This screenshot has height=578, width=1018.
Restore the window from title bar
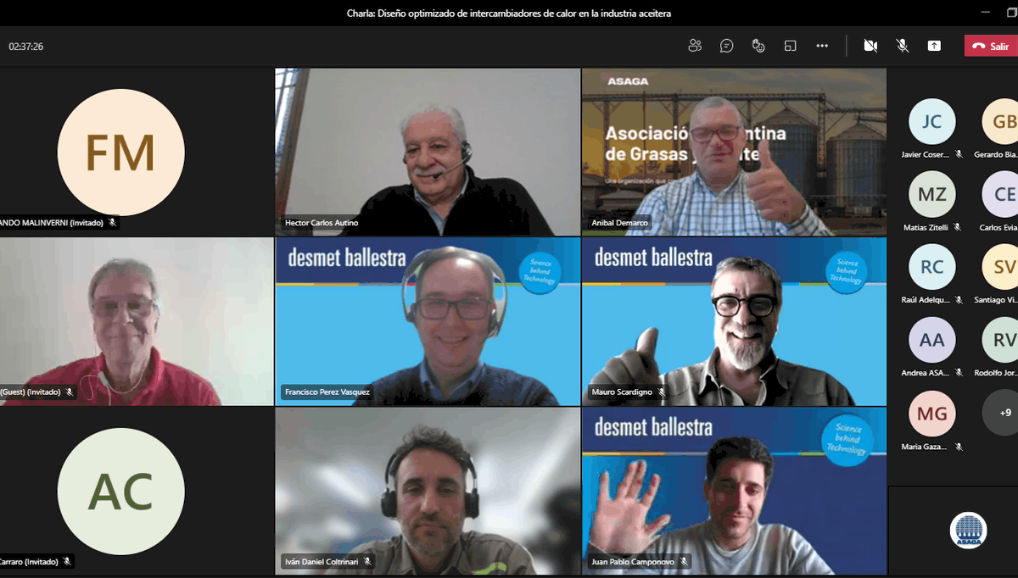coord(987,13)
